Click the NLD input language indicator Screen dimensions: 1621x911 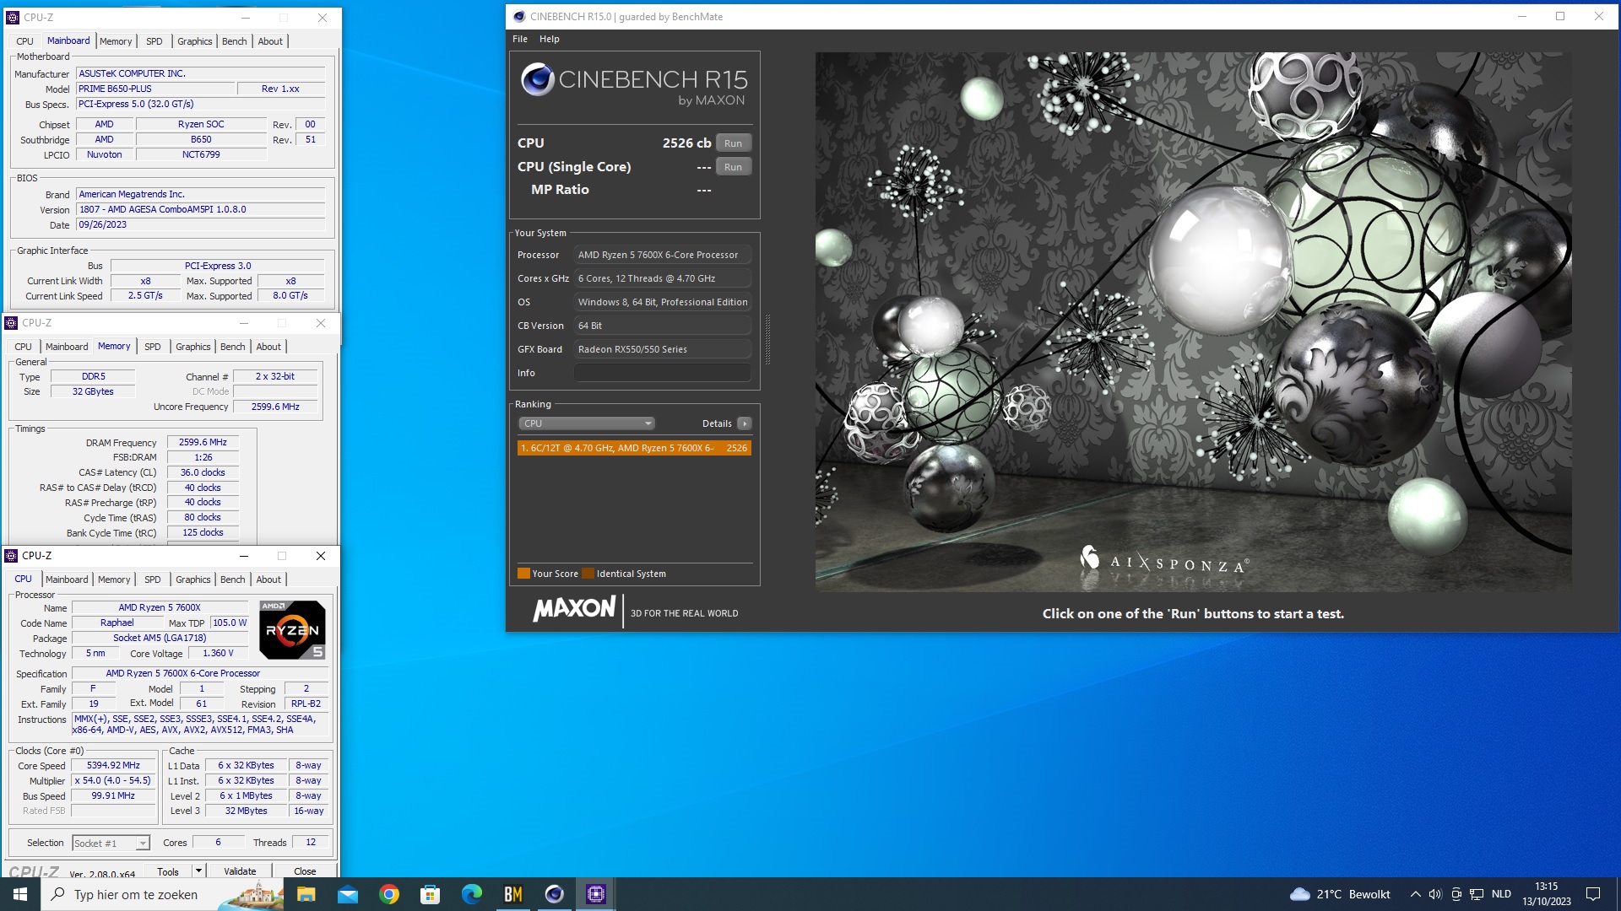pos(1501,894)
